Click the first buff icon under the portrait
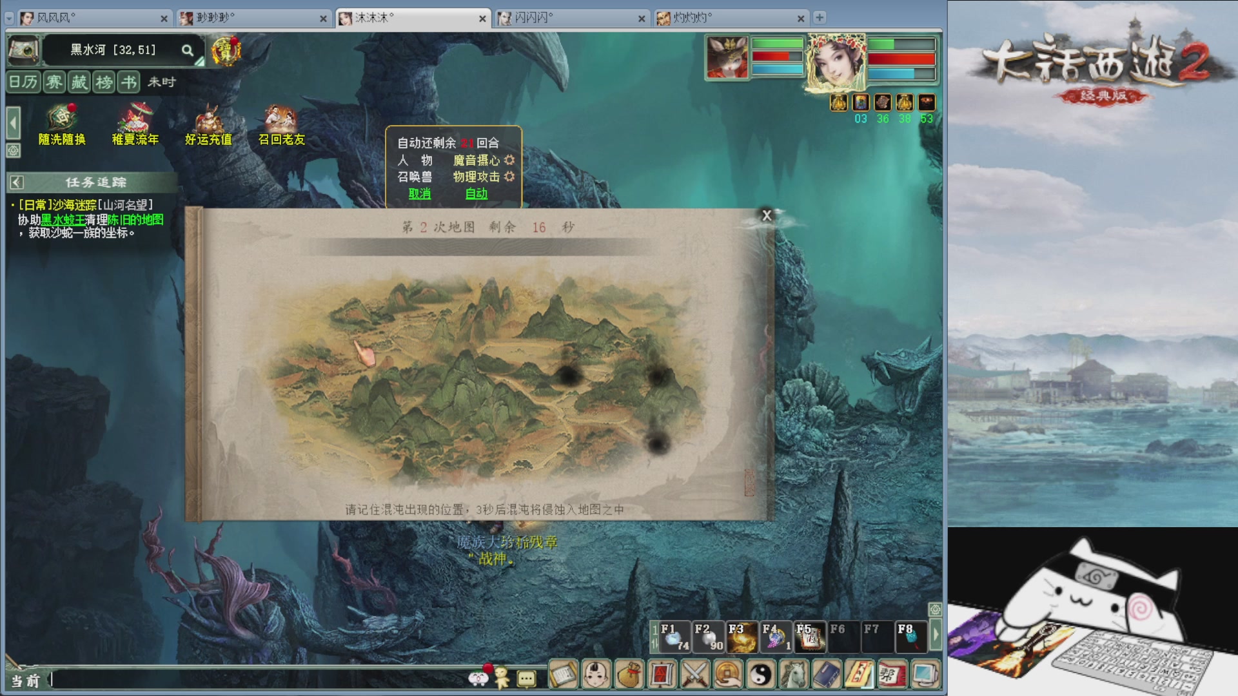The image size is (1238, 696). tap(839, 102)
